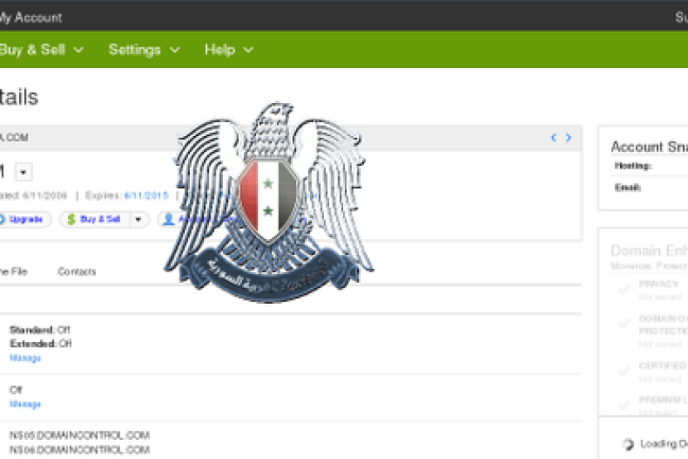Click the green dollar Buy & Sell icon
The image size is (688, 459).
pos(71,220)
